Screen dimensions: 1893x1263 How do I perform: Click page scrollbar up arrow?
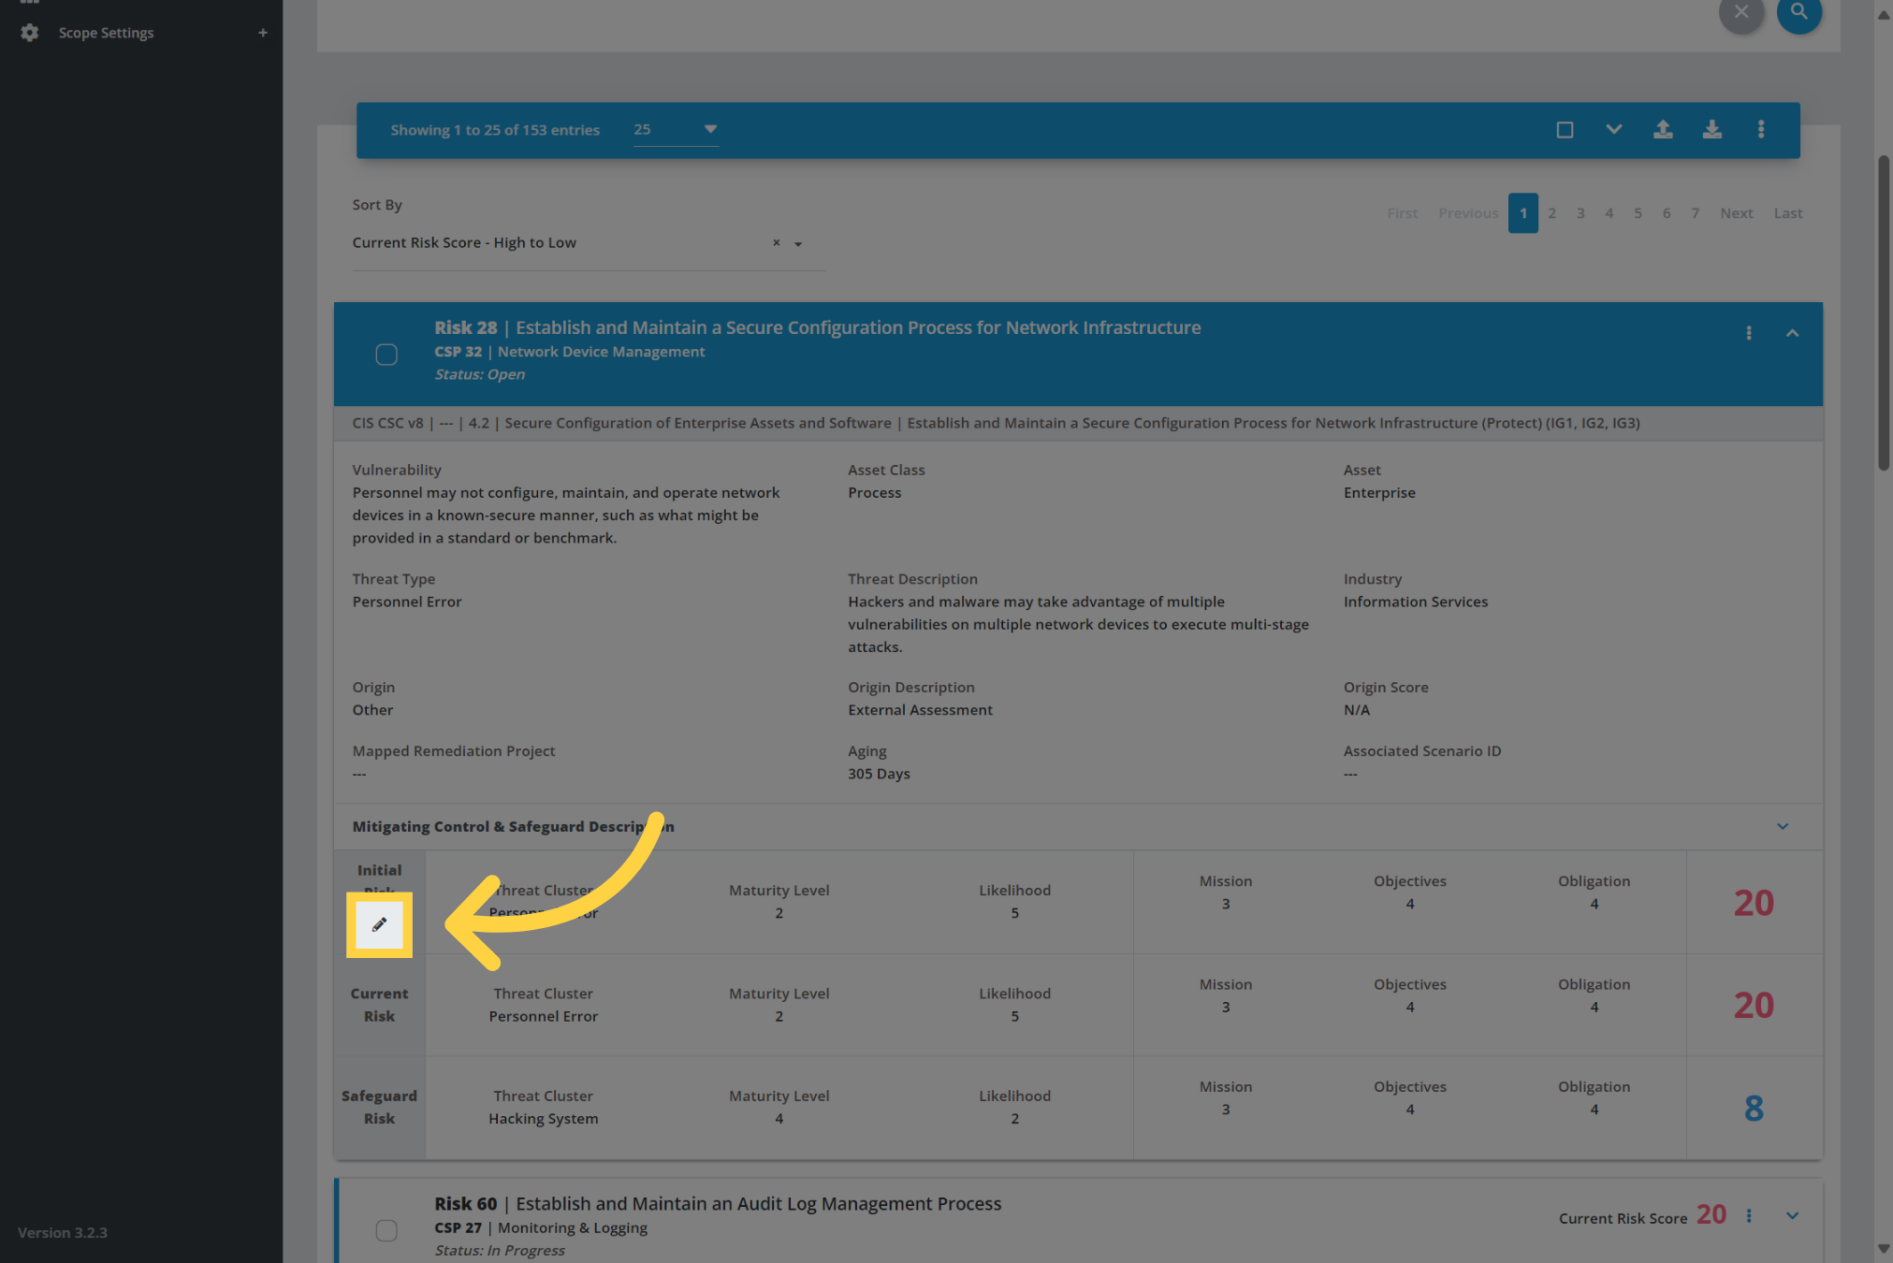pos(1883,14)
